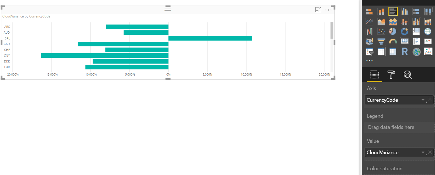
Task: Click the Legend drag data fields well
Action: pos(399,127)
